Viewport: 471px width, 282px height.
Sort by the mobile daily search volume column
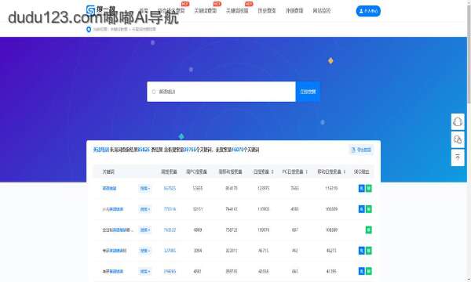pyautogui.click(x=331, y=172)
